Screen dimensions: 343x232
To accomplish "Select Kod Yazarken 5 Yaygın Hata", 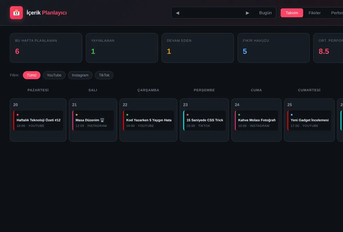I will (149, 120).
